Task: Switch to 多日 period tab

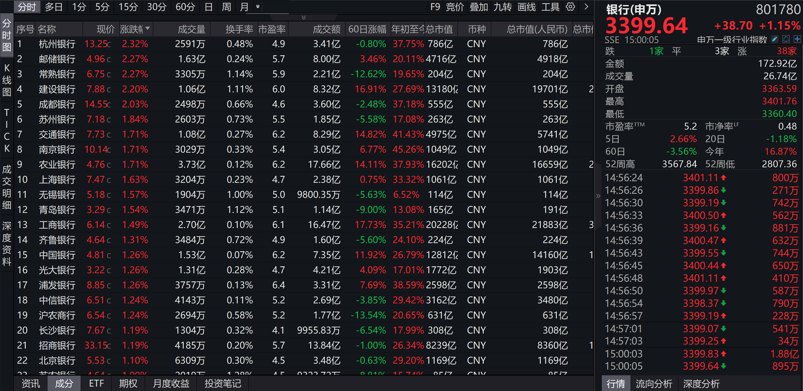Action: [54, 7]
